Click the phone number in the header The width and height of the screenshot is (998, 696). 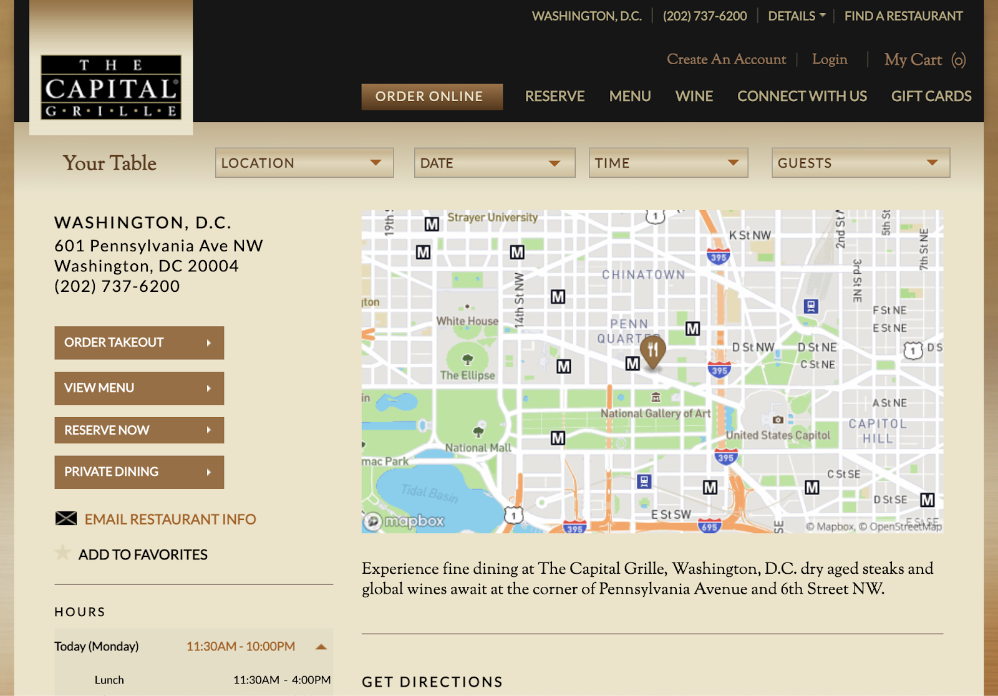[705, 16]
